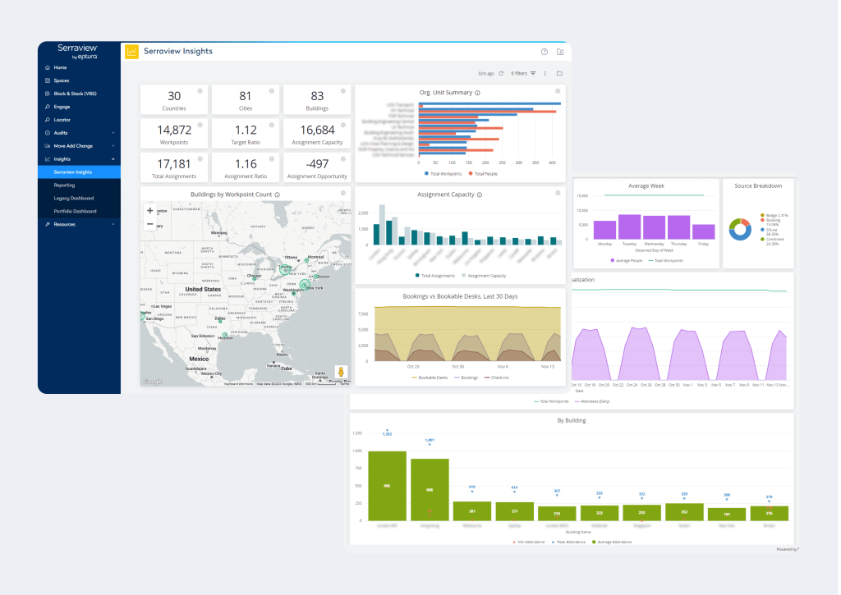Expand the Audits menu chevron

113,133
